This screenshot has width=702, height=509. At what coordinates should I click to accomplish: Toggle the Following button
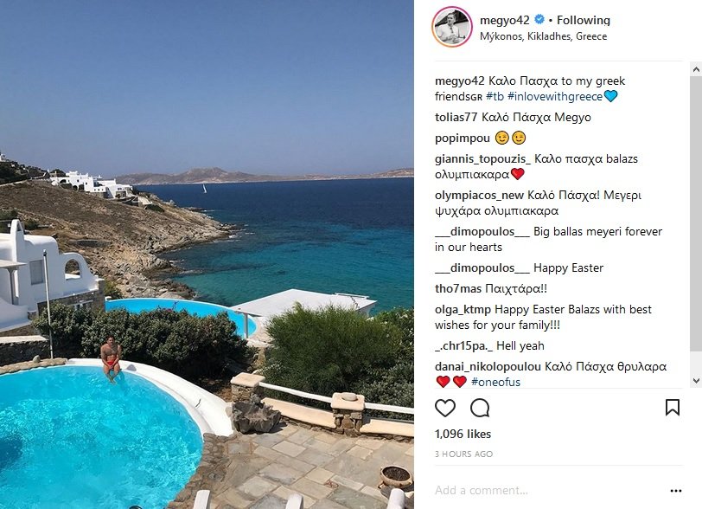583,20
